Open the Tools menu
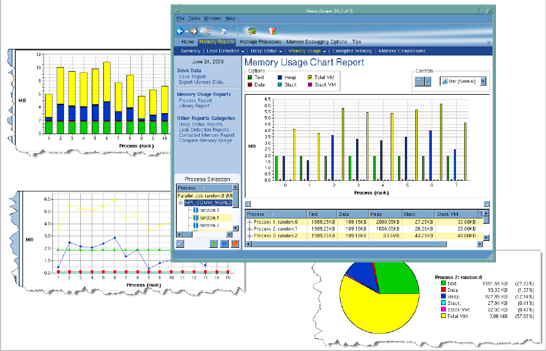Screen dimensions: 546x351 click(x=194, y=18)
